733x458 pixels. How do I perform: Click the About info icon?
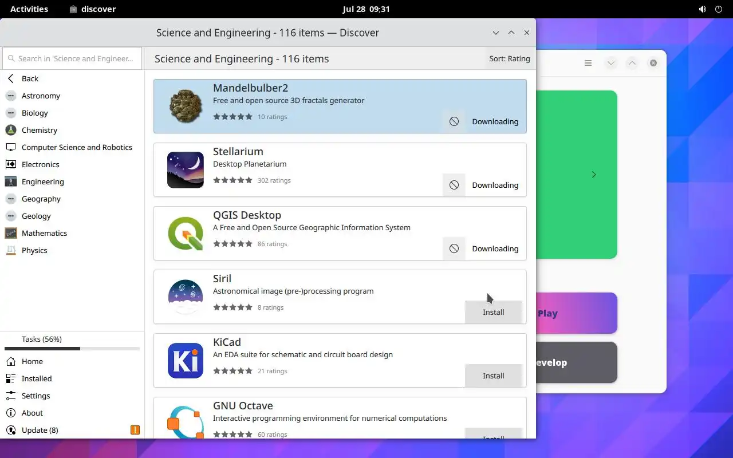pyautogui.click(x=11, y=413)
